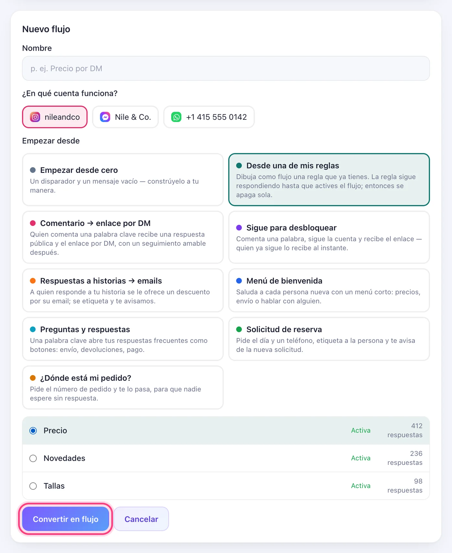The height and width of the screenshot is (553, 452).
Task: Click the 412 respuestas count
Action: point(405,430)
